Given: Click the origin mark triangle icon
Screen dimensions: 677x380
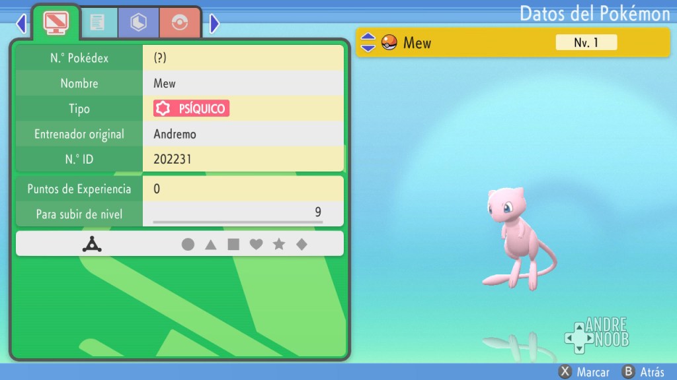Looking at the screenshot, I should tap(90, 245).
